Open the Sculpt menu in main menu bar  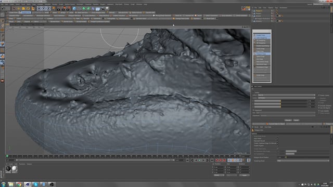point(61,4)
